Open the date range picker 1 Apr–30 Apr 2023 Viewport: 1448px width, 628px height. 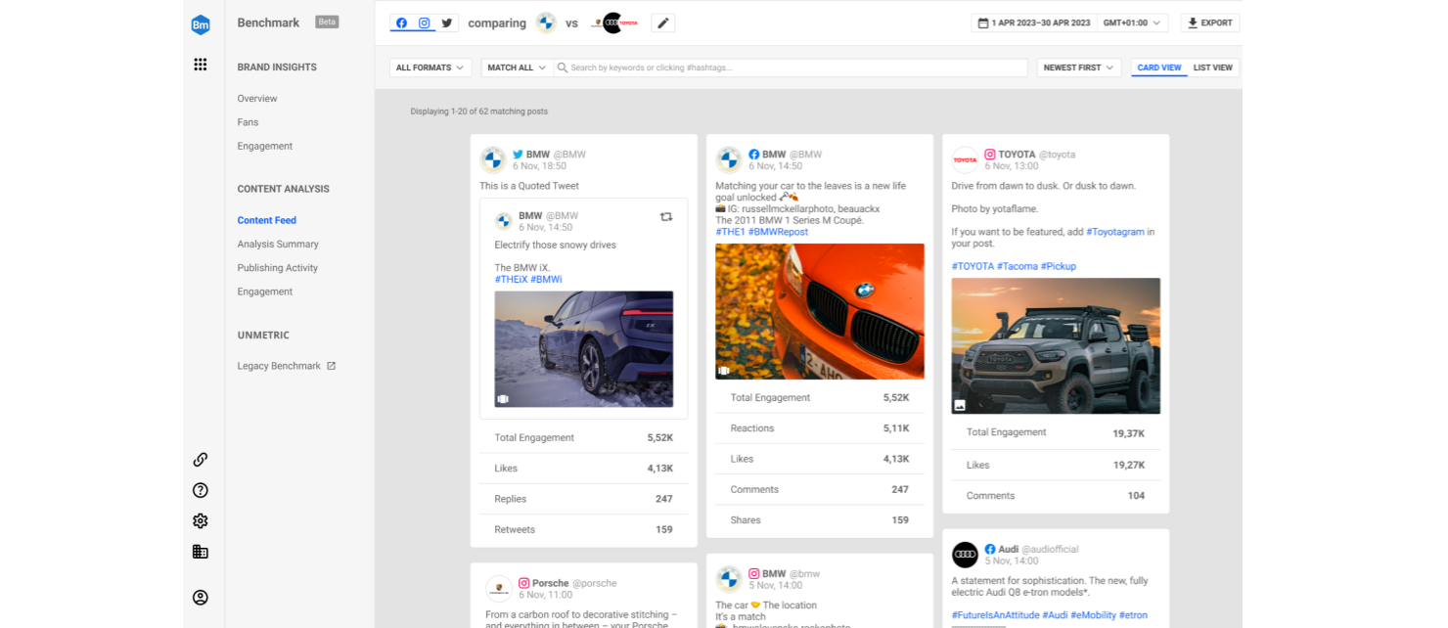tap(1034, 23)
